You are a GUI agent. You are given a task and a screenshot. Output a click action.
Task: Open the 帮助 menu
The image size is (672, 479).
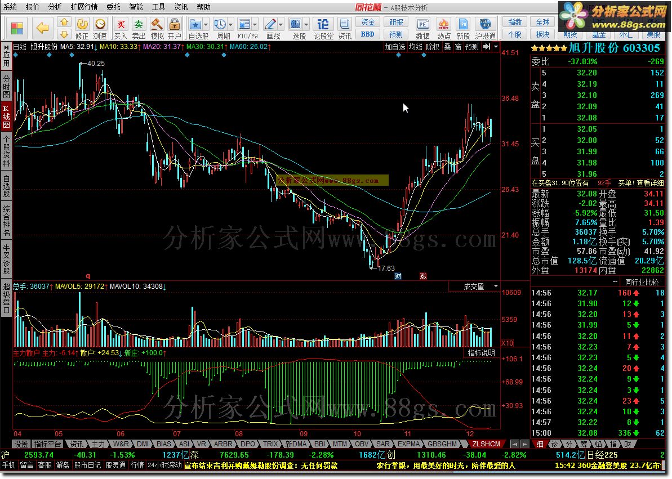click(203, 7)
